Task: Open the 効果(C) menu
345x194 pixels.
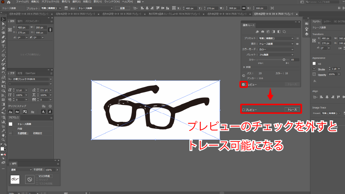Action: 87,2
